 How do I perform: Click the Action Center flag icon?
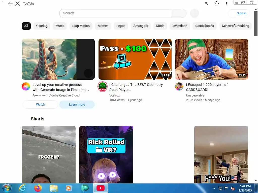click(227, 188)
